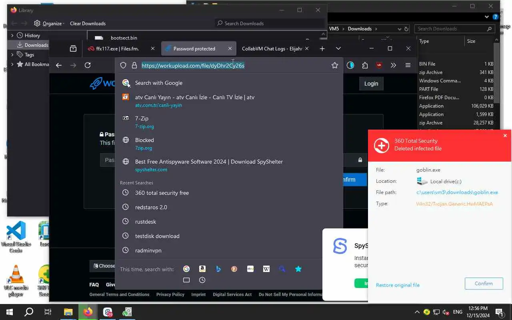Close the ffx117.exe Files.fm tab
The width and height of the screenshot is (512, 320).
[152, 48]
